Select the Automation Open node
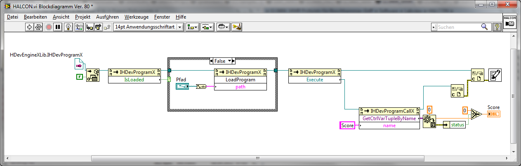This screenshot has height=166, width=521. pos(93,76)
